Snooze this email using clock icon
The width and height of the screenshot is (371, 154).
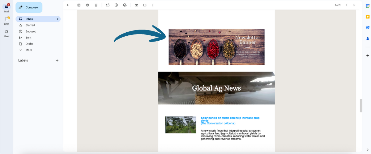116,5
